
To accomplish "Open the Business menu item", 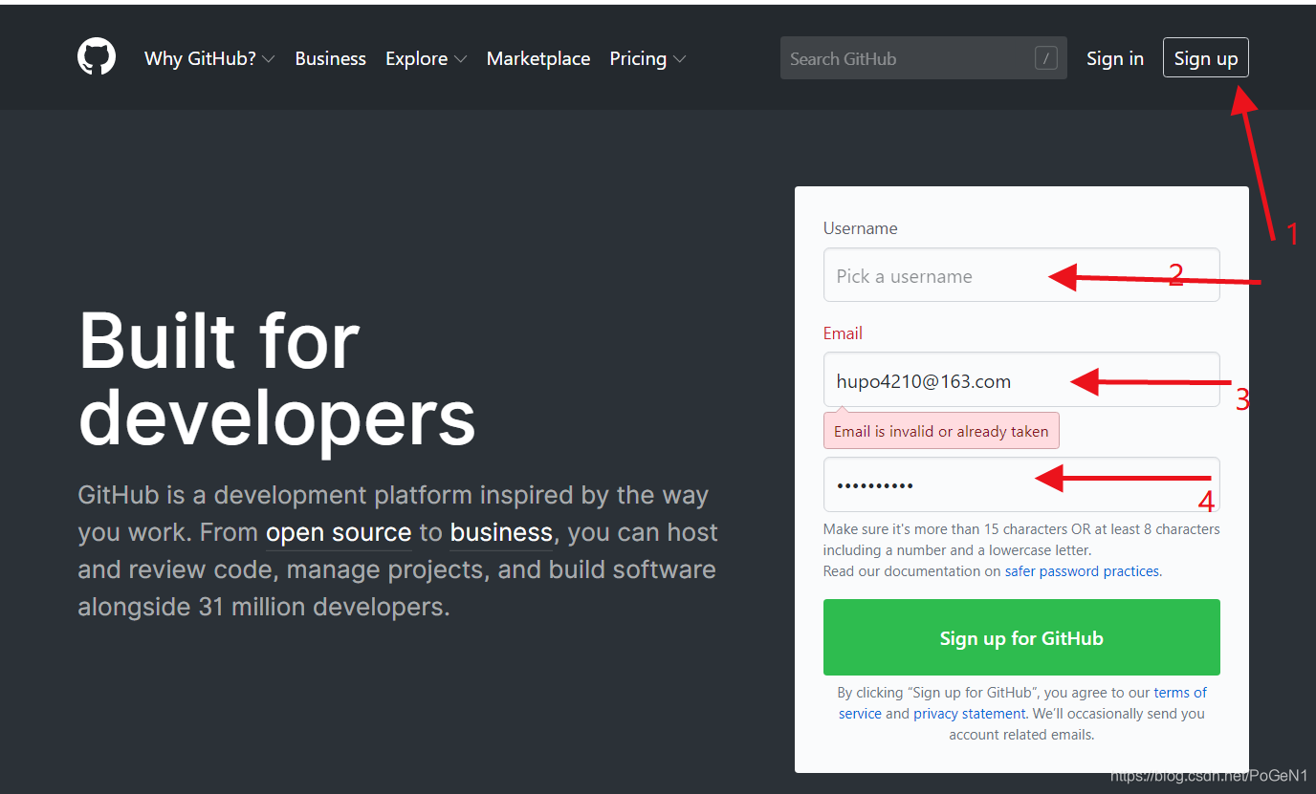I will [x=331, y=58].
